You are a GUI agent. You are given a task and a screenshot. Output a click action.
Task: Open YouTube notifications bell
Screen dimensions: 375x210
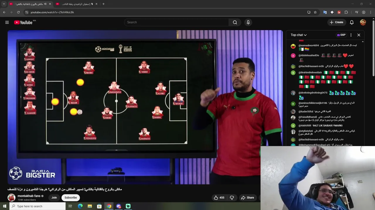point(352,22)
